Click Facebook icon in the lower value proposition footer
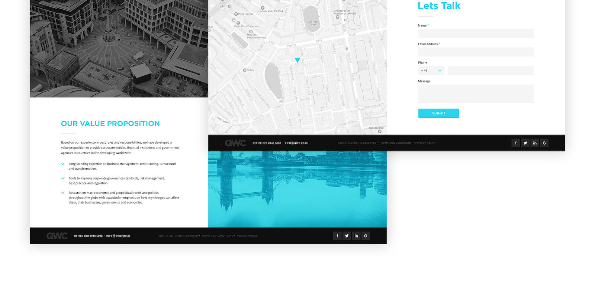This screenshot has height=294, width=595. (x=337, y=236)
